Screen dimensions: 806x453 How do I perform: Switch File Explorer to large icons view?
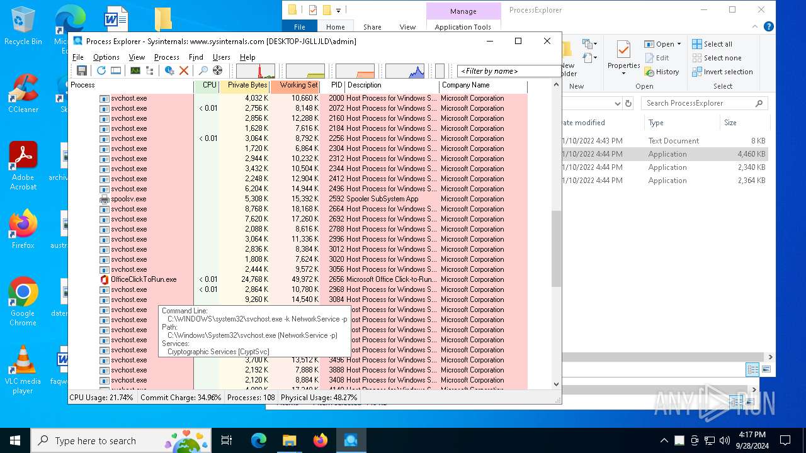click(x=766, y=370)
